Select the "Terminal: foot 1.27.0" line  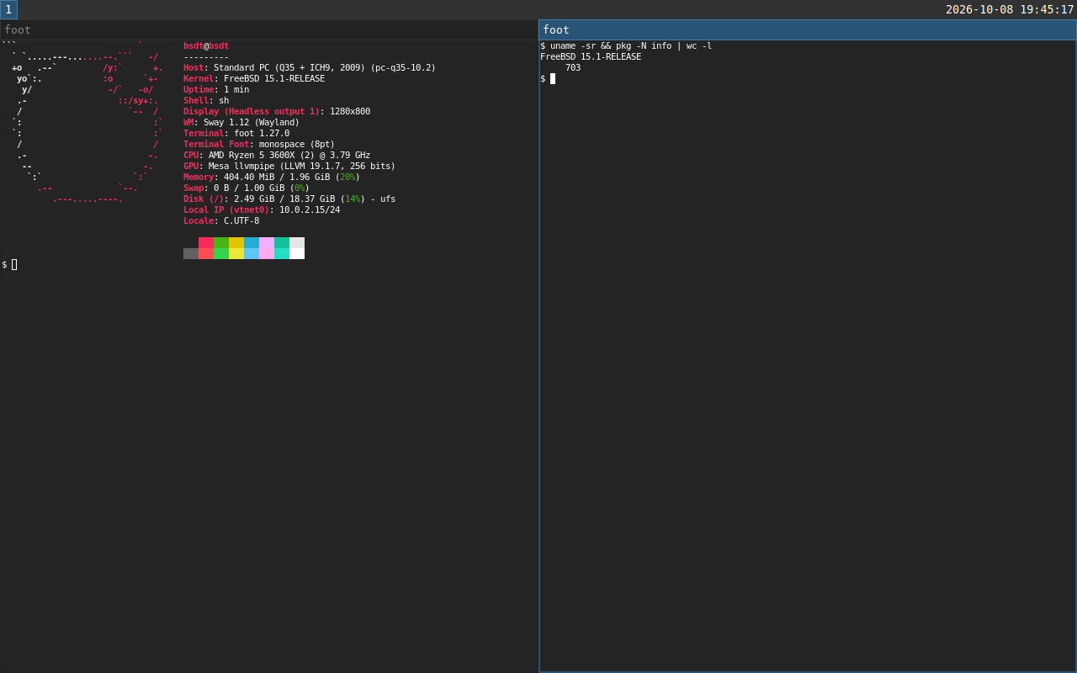[x=236, y=134]
